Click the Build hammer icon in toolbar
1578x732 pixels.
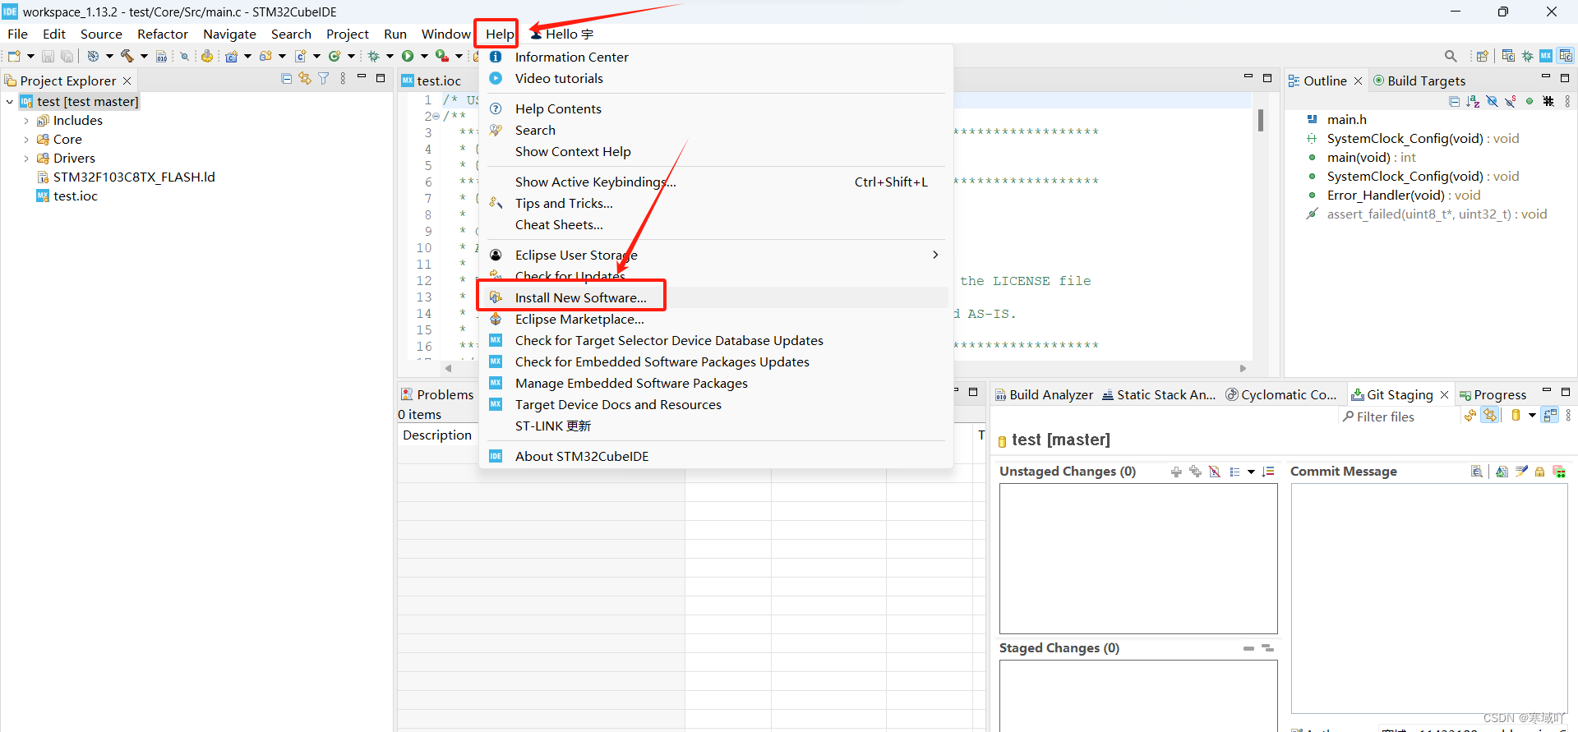127,56
